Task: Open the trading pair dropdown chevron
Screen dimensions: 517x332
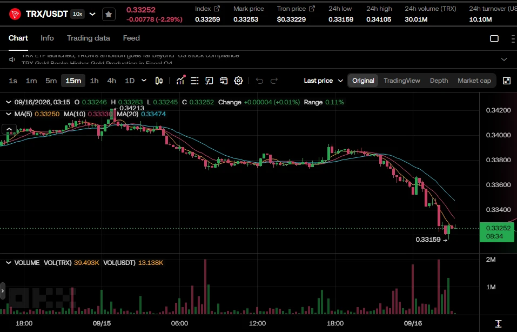Action: click(x=93, y=14)
